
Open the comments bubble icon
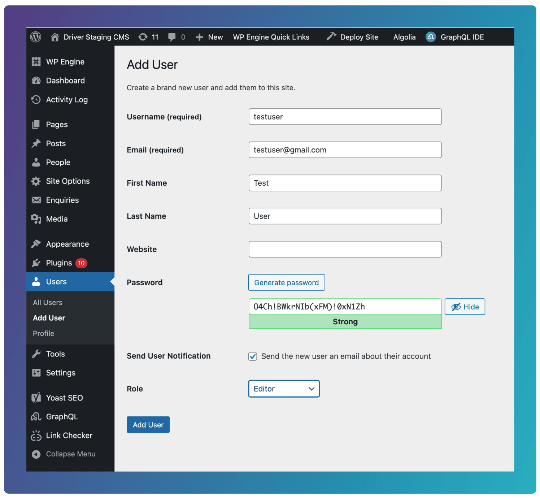click(172, 37)
